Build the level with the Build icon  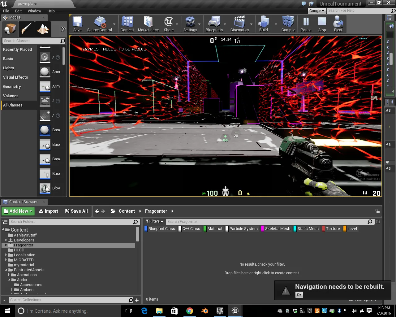[x=264, y=24]
